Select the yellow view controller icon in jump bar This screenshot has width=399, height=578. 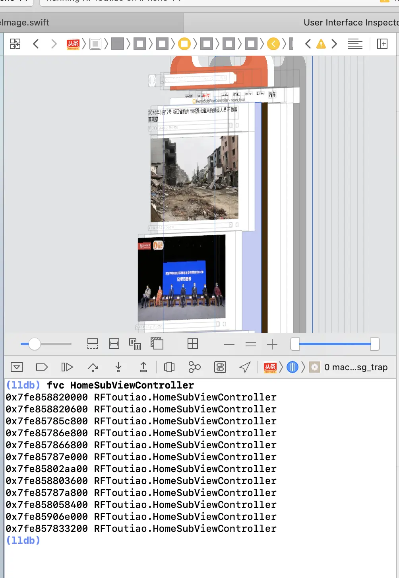[x=184, y=44]
